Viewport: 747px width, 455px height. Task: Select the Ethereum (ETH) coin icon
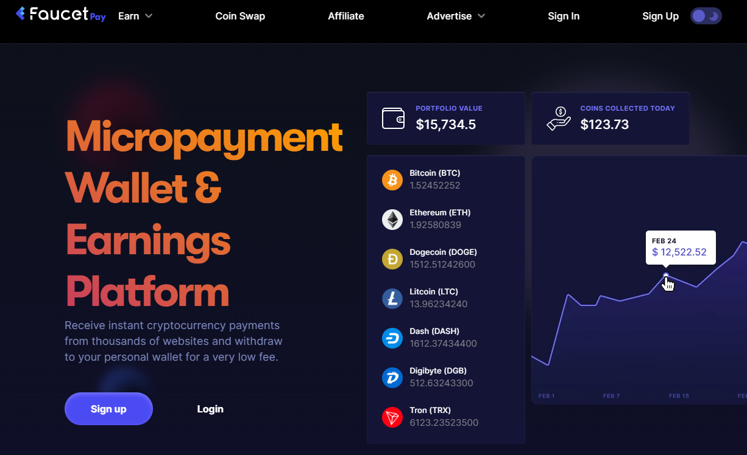pyautogui.click(x=392, y=219)
